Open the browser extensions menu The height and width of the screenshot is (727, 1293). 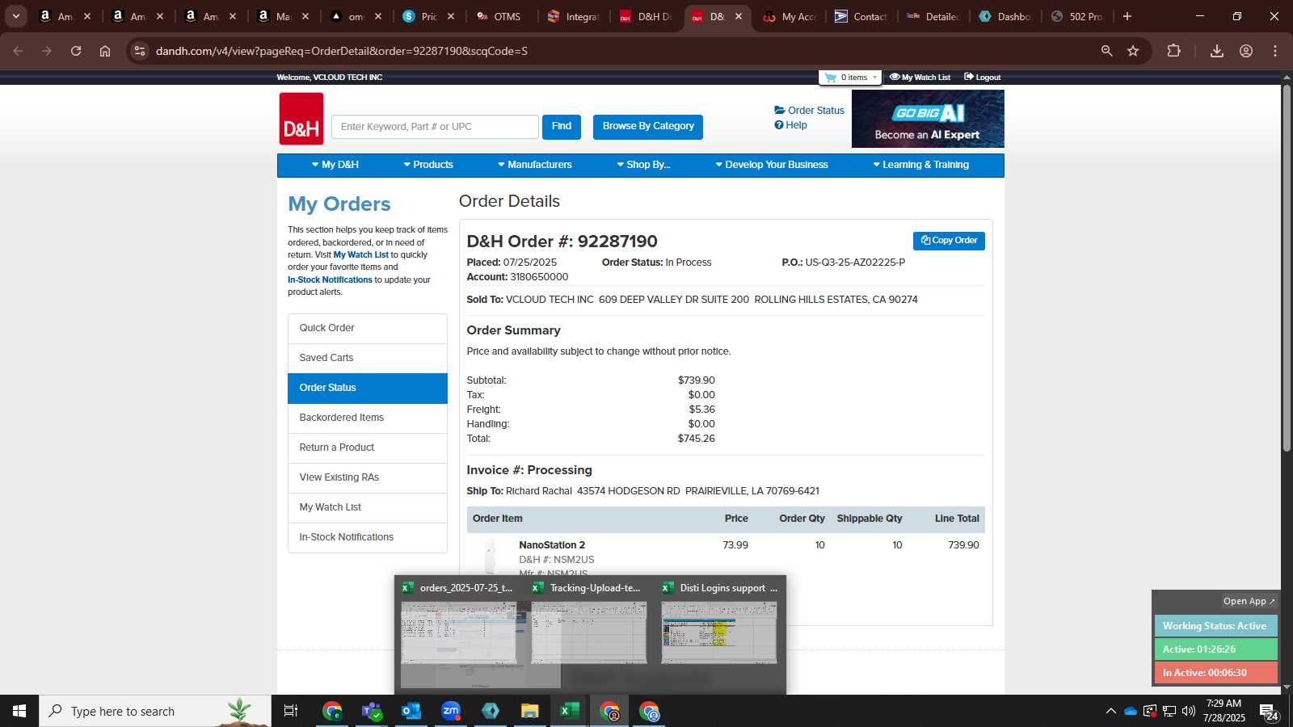(1173, 51)
